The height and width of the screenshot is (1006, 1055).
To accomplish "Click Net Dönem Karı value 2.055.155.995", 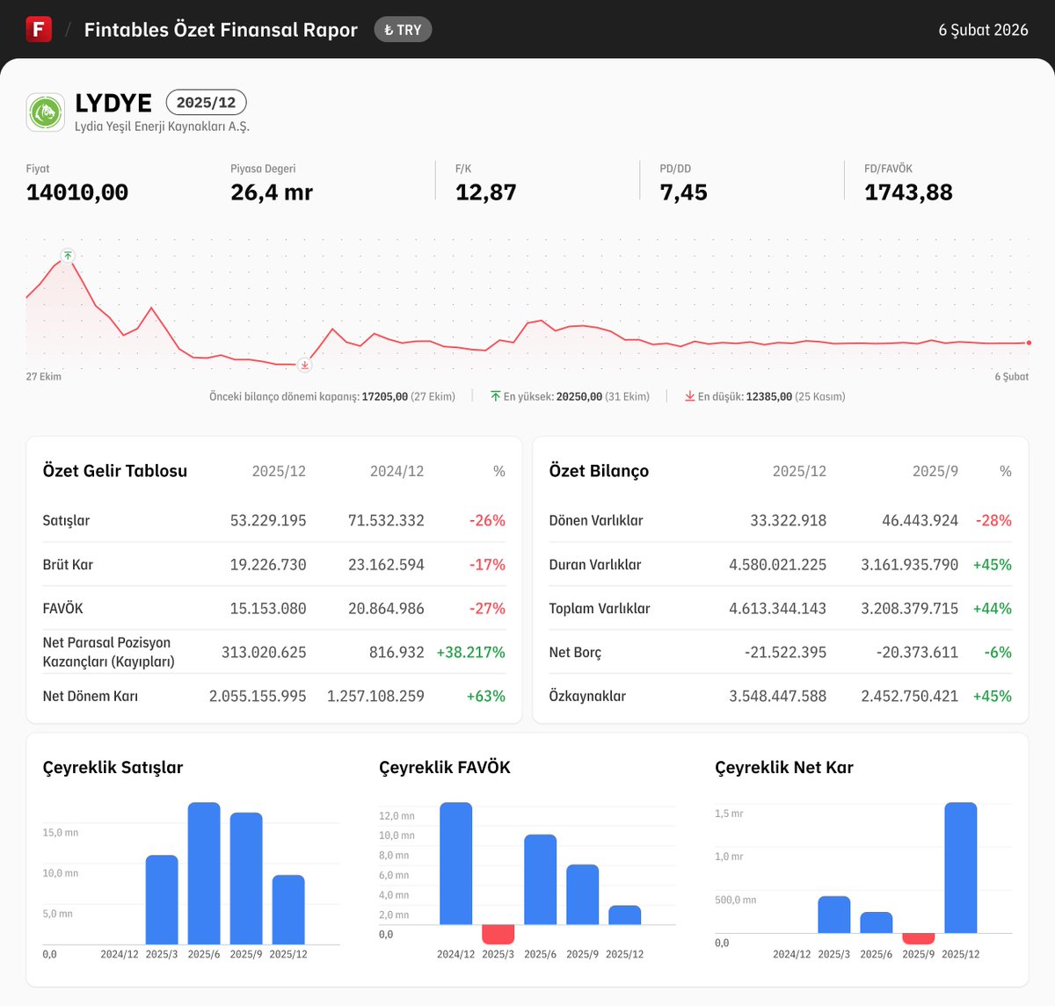I will pyautogui.click(x=258, y=696).
